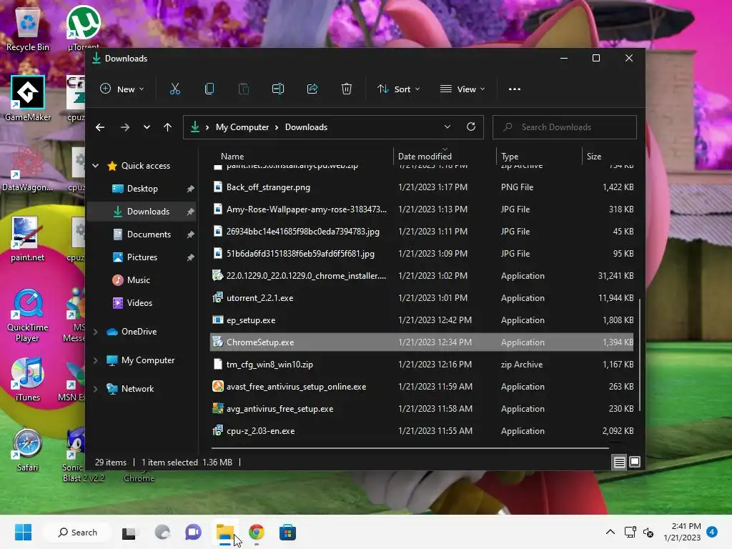Switch to details view layout icon

620,463
